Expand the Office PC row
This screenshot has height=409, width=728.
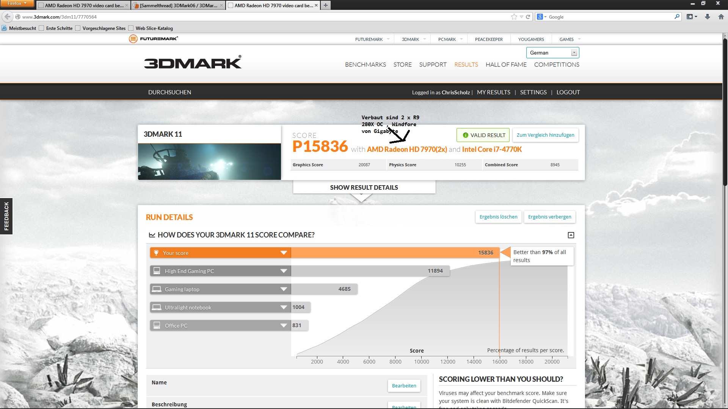pos(284,326)
